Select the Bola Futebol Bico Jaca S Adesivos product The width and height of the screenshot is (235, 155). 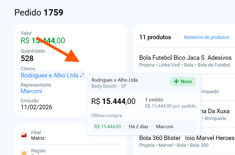(x=185, y=58)
